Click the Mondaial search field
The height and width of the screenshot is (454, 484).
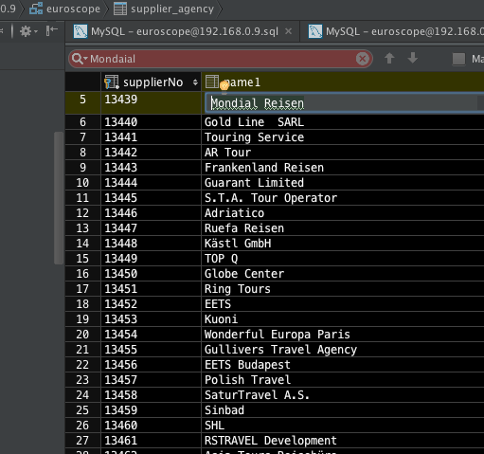click(x=221, y=59)
